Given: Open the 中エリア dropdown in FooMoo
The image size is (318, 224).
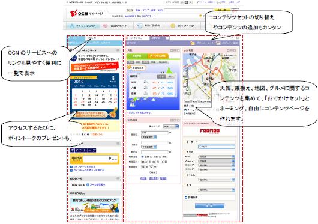Looking at the screenshot, I should click(217, 165).
